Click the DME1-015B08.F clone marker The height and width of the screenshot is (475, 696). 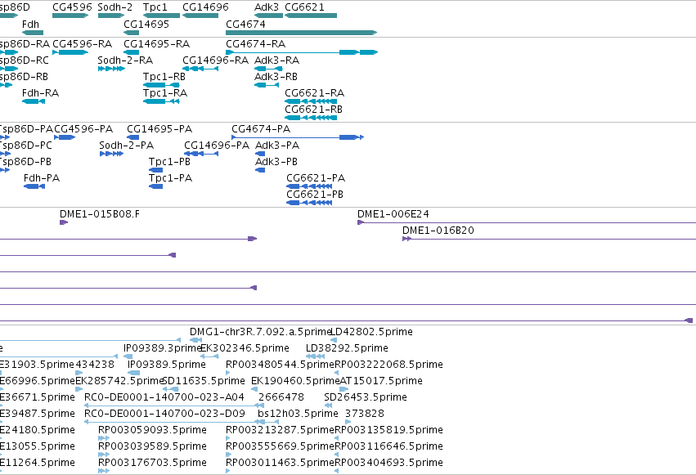pos(64,222)
